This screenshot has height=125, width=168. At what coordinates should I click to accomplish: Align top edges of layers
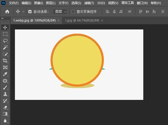tap(141, 12)
